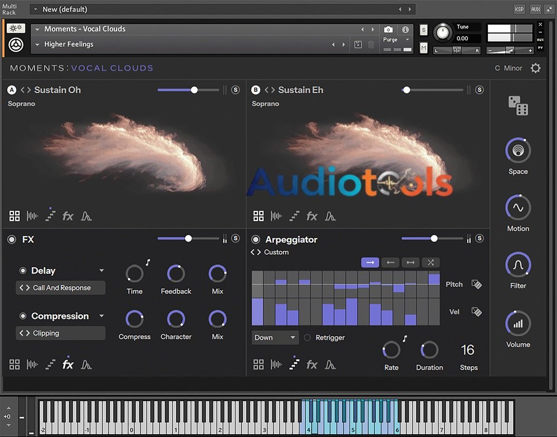
Task: Toggle the Arpeggiator power button
Action: pyautogui.click(x=256, y=239)
